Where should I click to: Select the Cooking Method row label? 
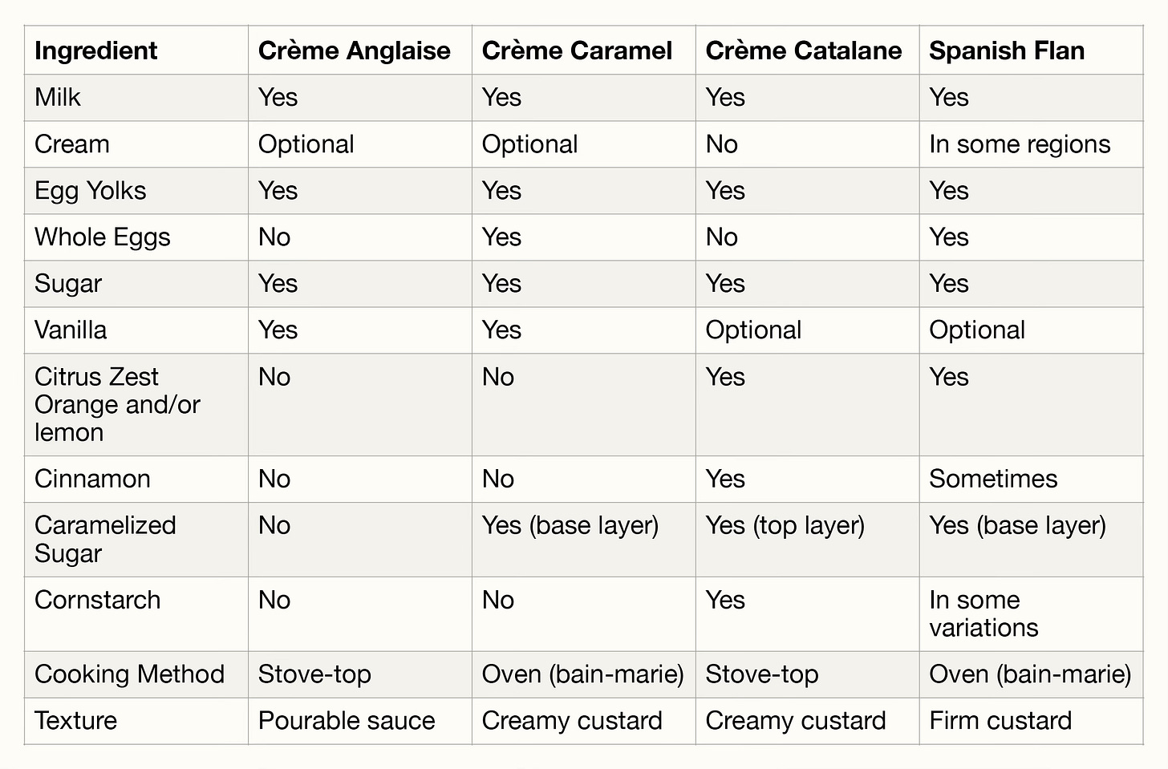click(129, 674)
